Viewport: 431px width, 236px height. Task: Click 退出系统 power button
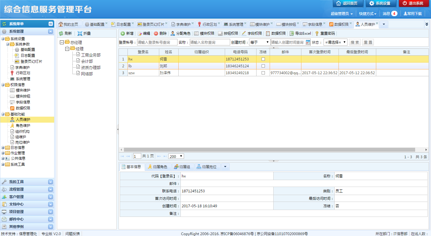[x=414, y=3]
